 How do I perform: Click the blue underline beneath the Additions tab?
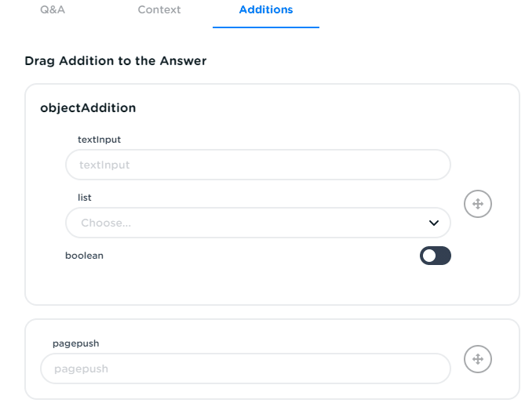click(x=266, y=27)
